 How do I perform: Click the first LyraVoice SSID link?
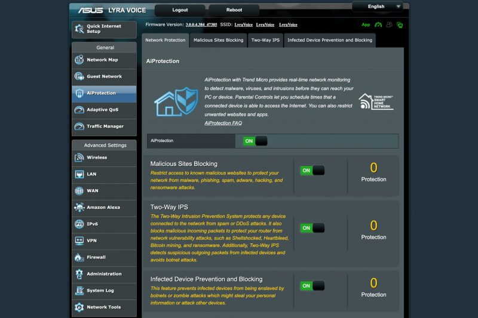tap(243, 24)
